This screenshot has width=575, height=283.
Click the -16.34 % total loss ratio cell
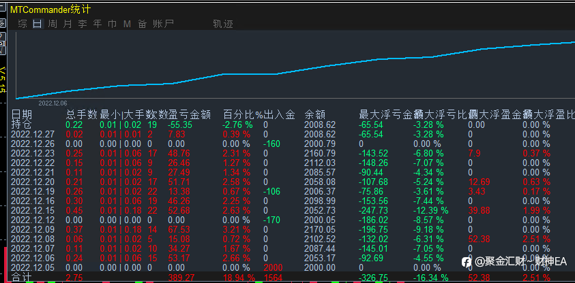(x=430, y=278)
